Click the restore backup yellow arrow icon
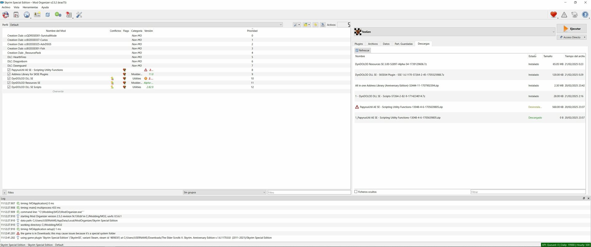Image resolution: width=591 pixels, height=247 pixels. [x=315, y=25]
